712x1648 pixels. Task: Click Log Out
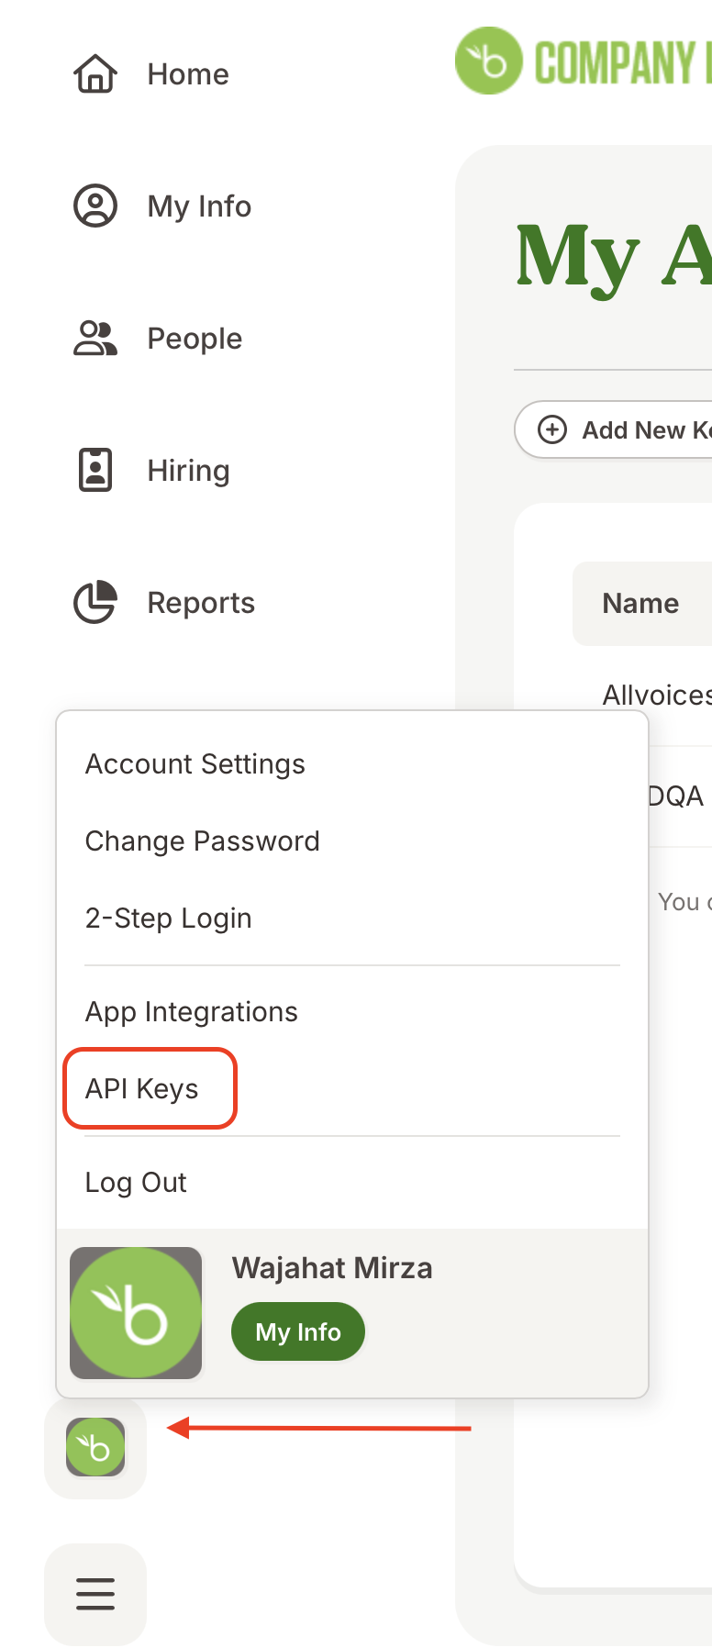point(136,1182)
